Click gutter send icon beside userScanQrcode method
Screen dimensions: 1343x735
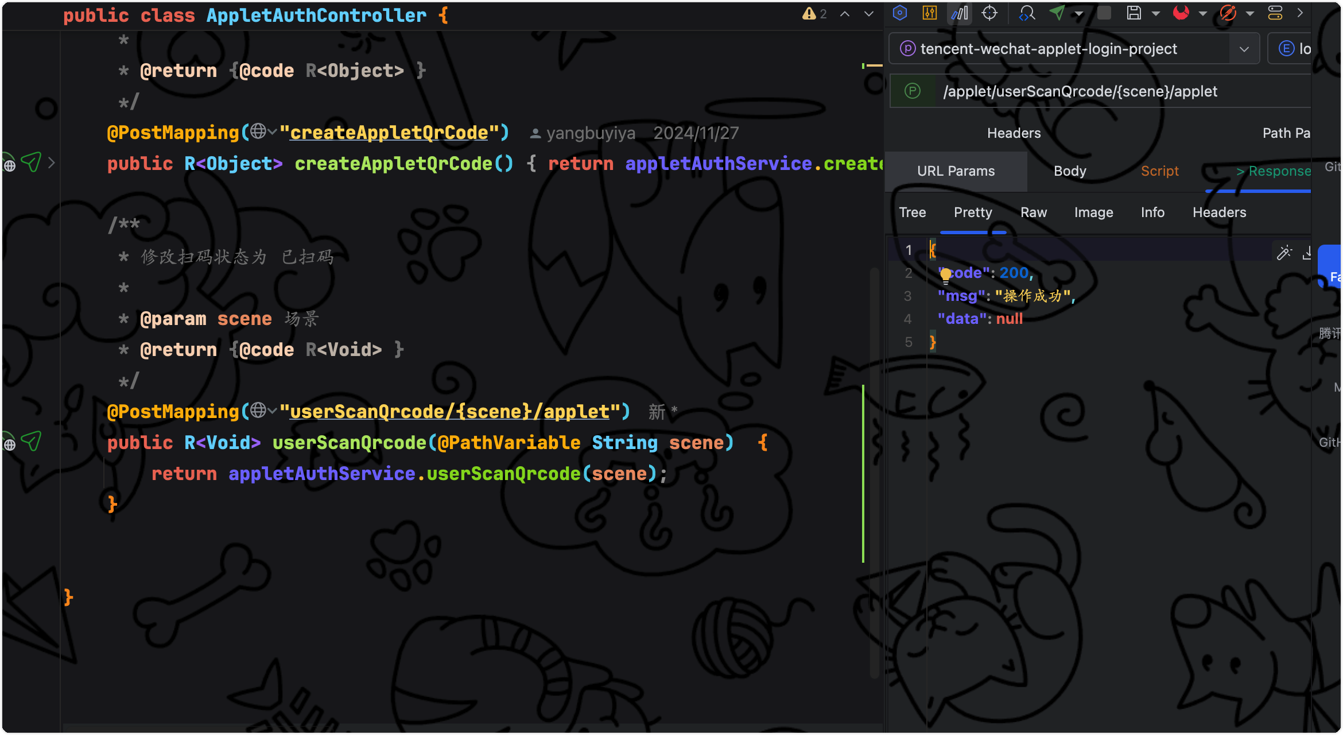(x=31, y=441)
